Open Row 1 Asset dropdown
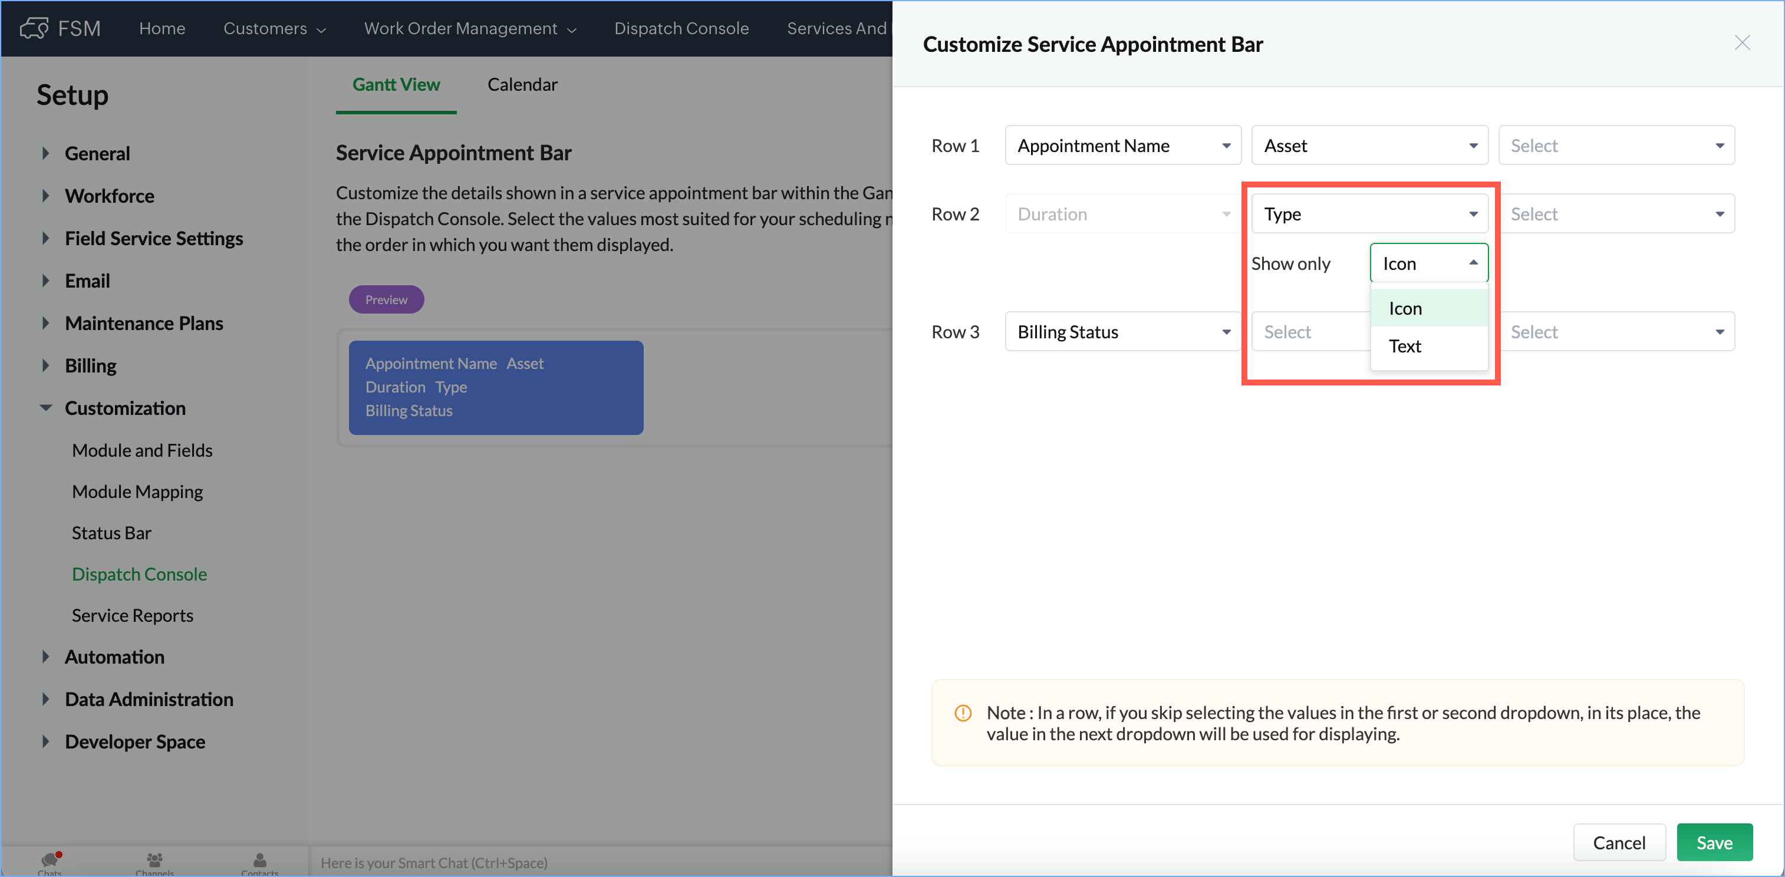Image resolution: width=1785 pixels, height=877 pixels. pyautogui.click(x=1369, y=146)
